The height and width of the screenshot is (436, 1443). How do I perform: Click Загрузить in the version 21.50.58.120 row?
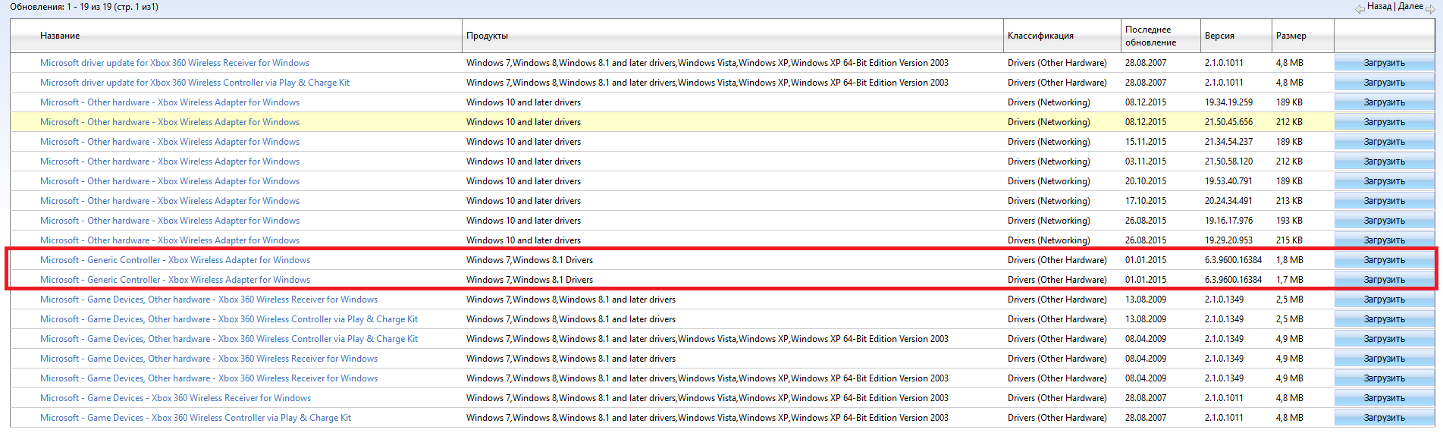click(1384, 162)
